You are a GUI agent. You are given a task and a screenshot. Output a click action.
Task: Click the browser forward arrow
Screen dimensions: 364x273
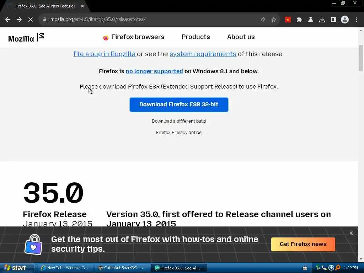[19, 20]
